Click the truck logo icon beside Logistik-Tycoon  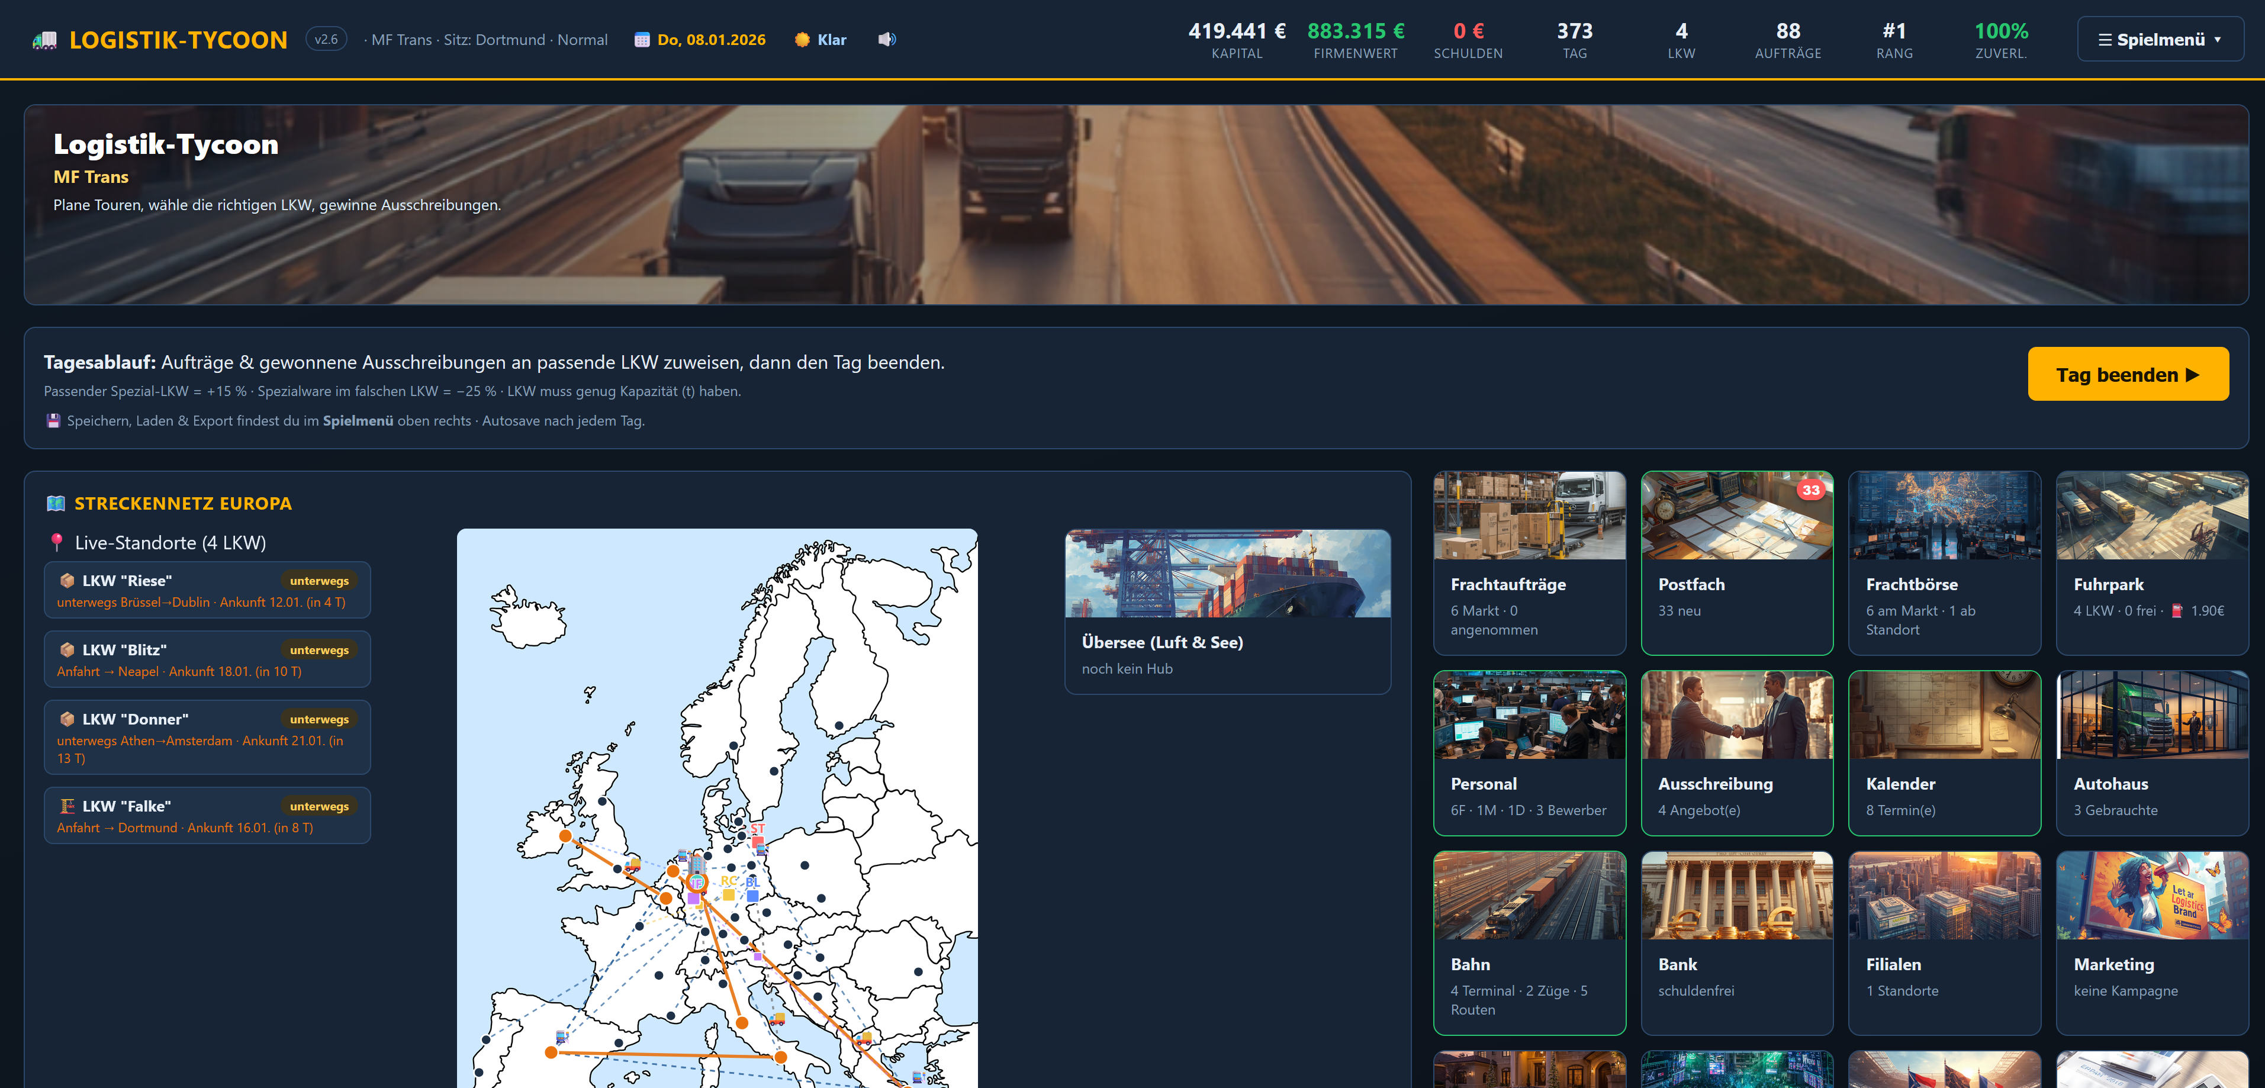(x=45, y=40)
